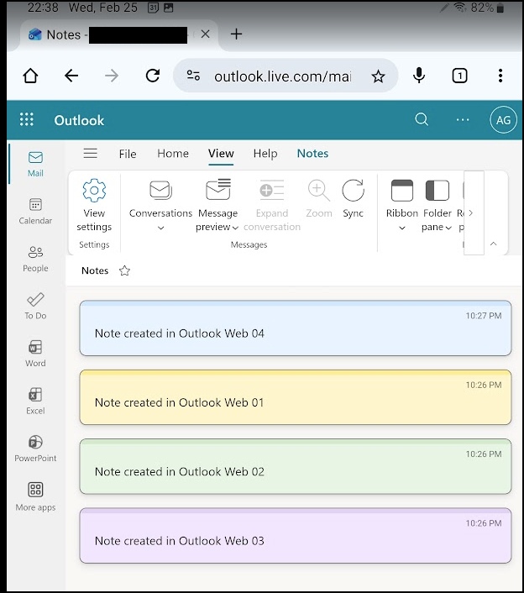
Task: Open purple note Outlook Web 03
Action: [x=296, y=536]
